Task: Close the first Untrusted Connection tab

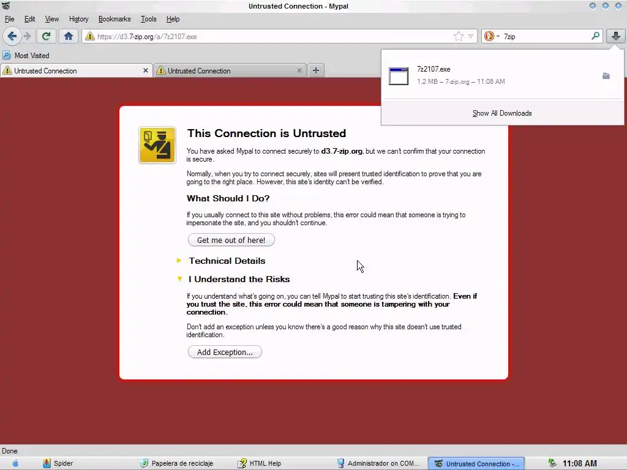Action: 146,70
